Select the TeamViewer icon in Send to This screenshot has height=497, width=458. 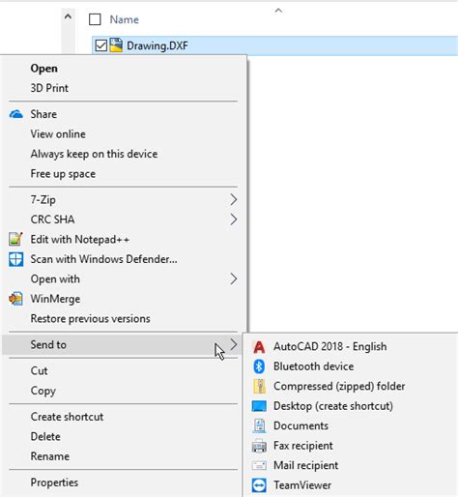259,485
